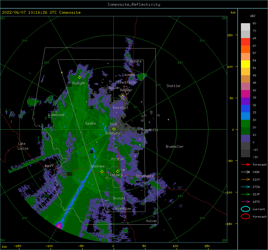Click the Ponoka city label

click(x=136, y=61)
